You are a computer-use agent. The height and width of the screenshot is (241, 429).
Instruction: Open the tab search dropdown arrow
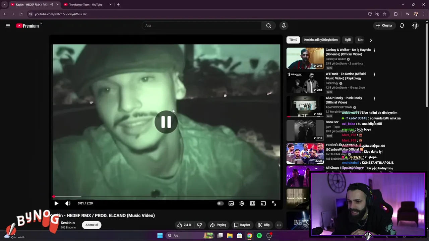4,5
